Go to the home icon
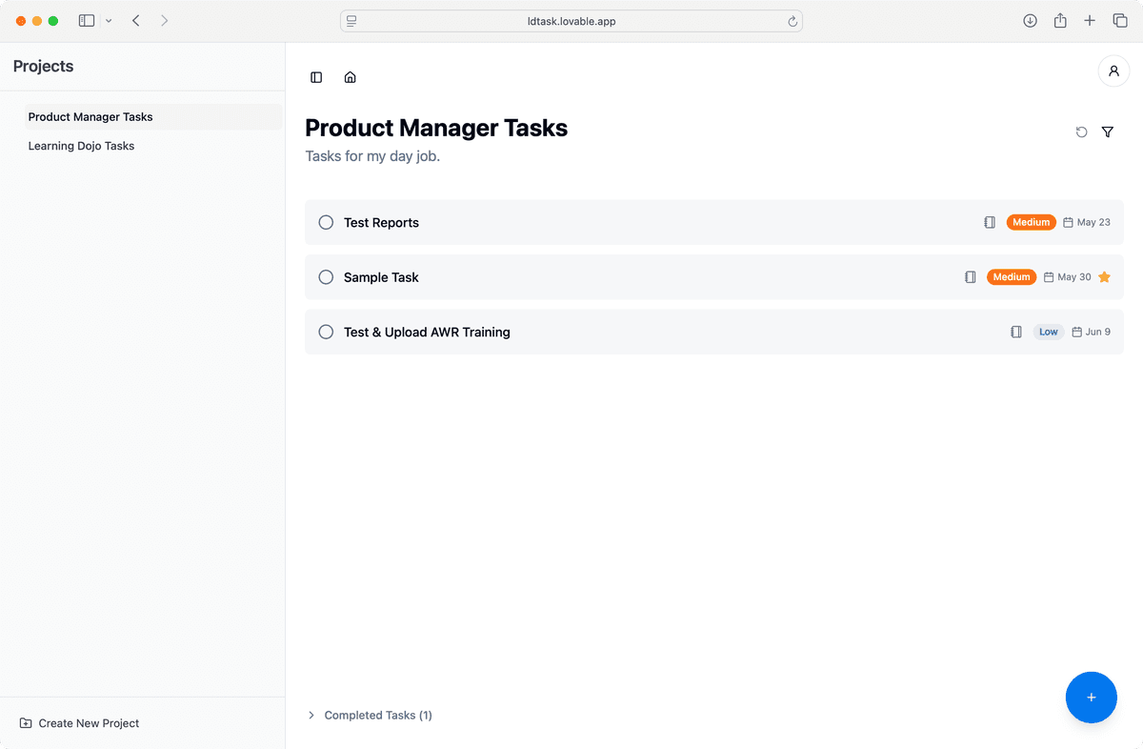 click(x=350, y=77)
